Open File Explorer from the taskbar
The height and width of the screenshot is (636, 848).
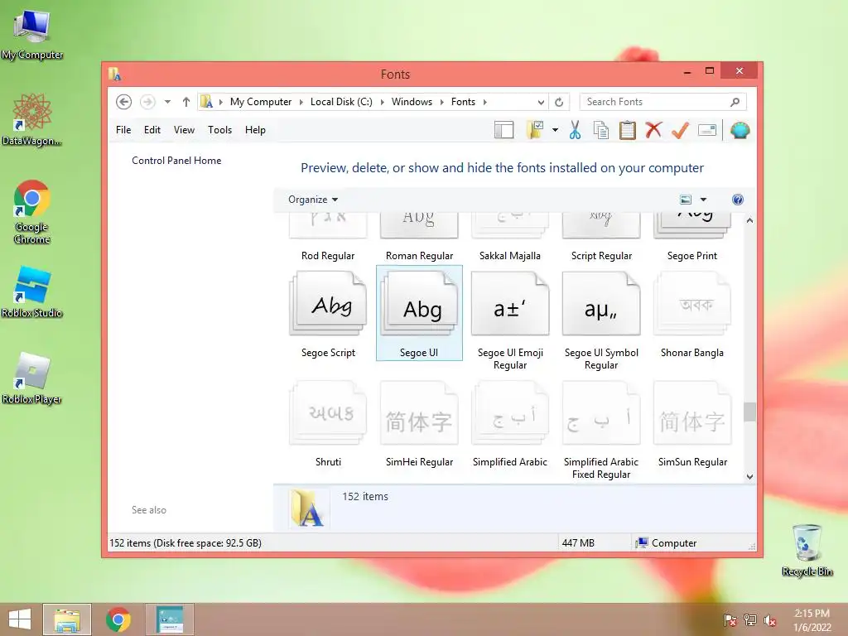[66, 619]
